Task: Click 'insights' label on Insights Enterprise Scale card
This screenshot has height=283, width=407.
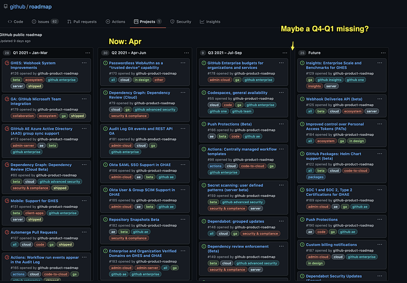Action: pyautogui.click(x=314, y=86)
